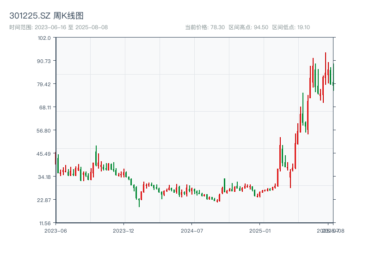Click the y-axis label 79.42
Viewport: 370px width, 278px height.
[x=44, y=84]
